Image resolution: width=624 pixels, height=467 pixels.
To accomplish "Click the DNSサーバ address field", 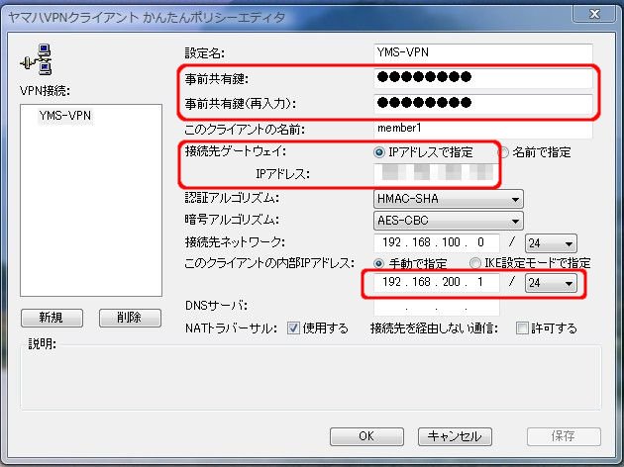I will click(436, 307).
